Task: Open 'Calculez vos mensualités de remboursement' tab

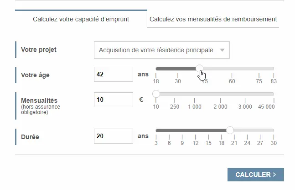Action: click(x=213, y=20)
